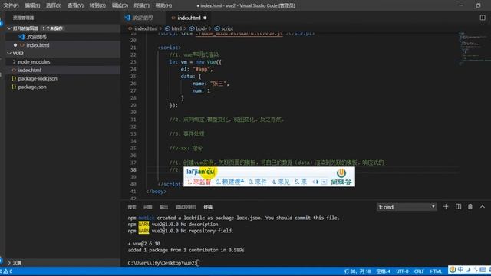Open the File (F) menu
Screen dimensions: 491x276
tap(11, 5)
